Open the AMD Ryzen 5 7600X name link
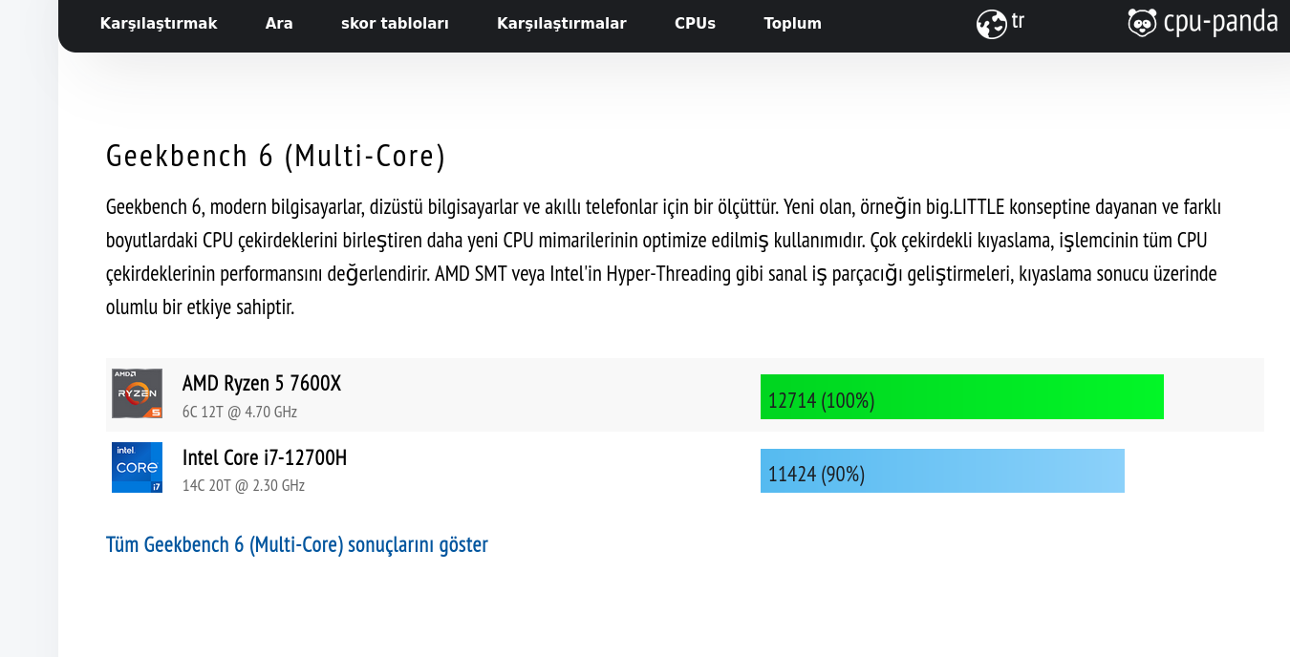 point(262,384)
